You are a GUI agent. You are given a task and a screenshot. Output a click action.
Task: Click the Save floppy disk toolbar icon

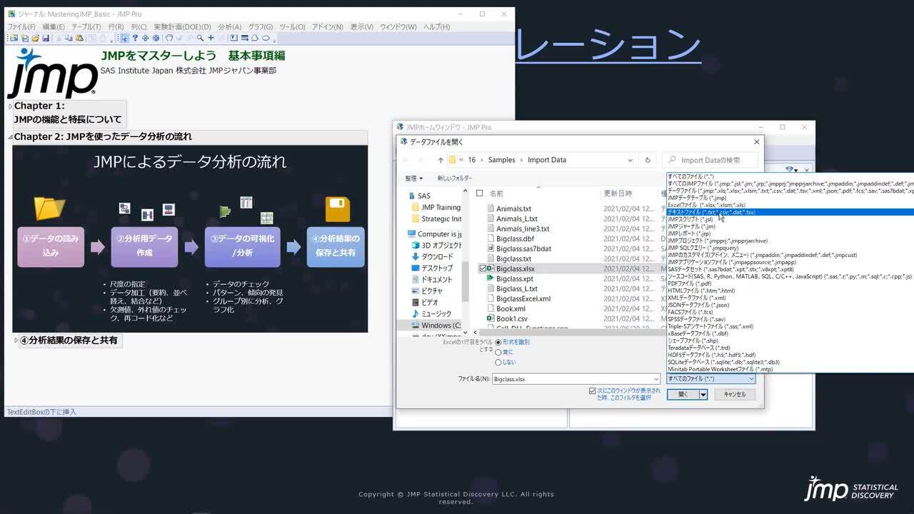click(46, 38)
